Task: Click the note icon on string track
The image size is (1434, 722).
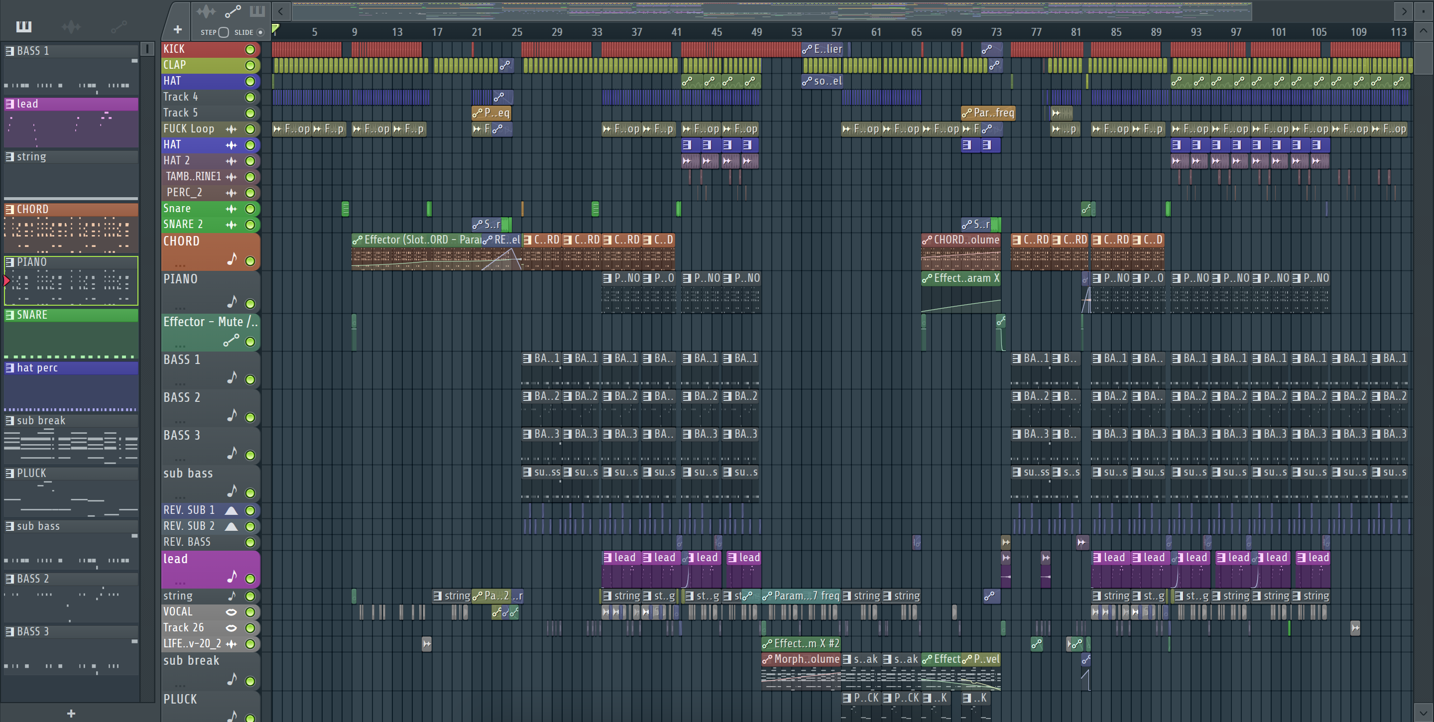Action: pos(232,596)
